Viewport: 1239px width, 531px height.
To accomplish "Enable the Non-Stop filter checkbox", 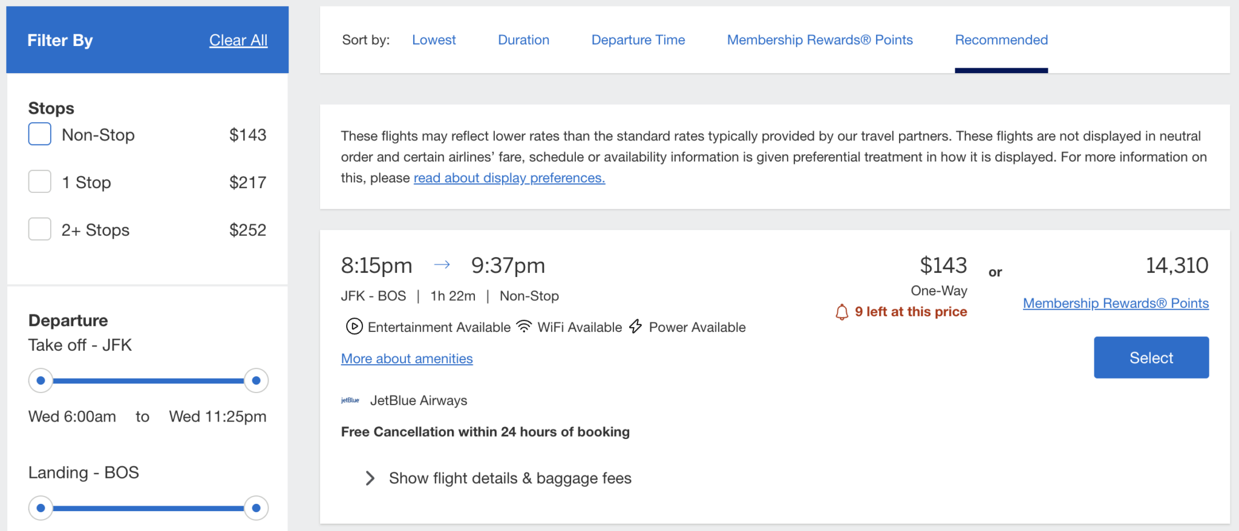I will (x=39, y=134).
